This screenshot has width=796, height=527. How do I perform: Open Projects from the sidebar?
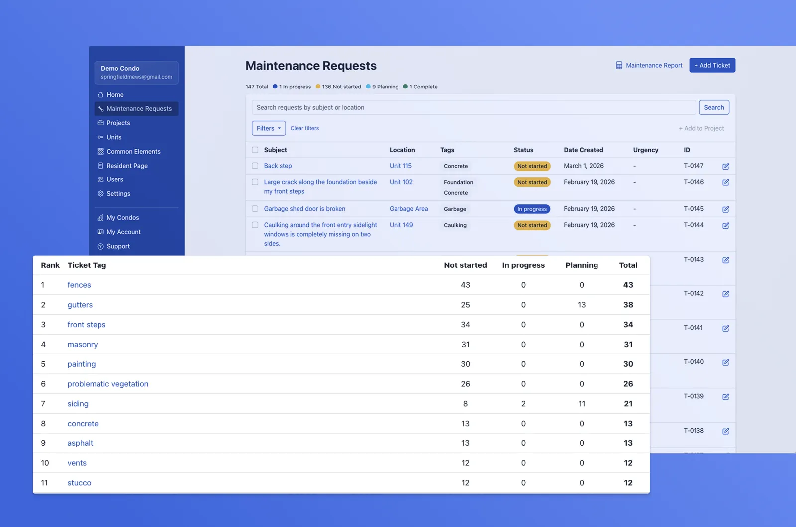point(118,123)
